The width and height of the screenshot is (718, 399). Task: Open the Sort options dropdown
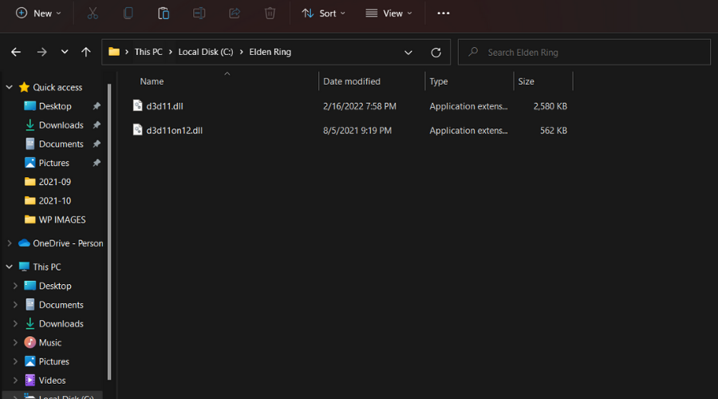point(323,14)
